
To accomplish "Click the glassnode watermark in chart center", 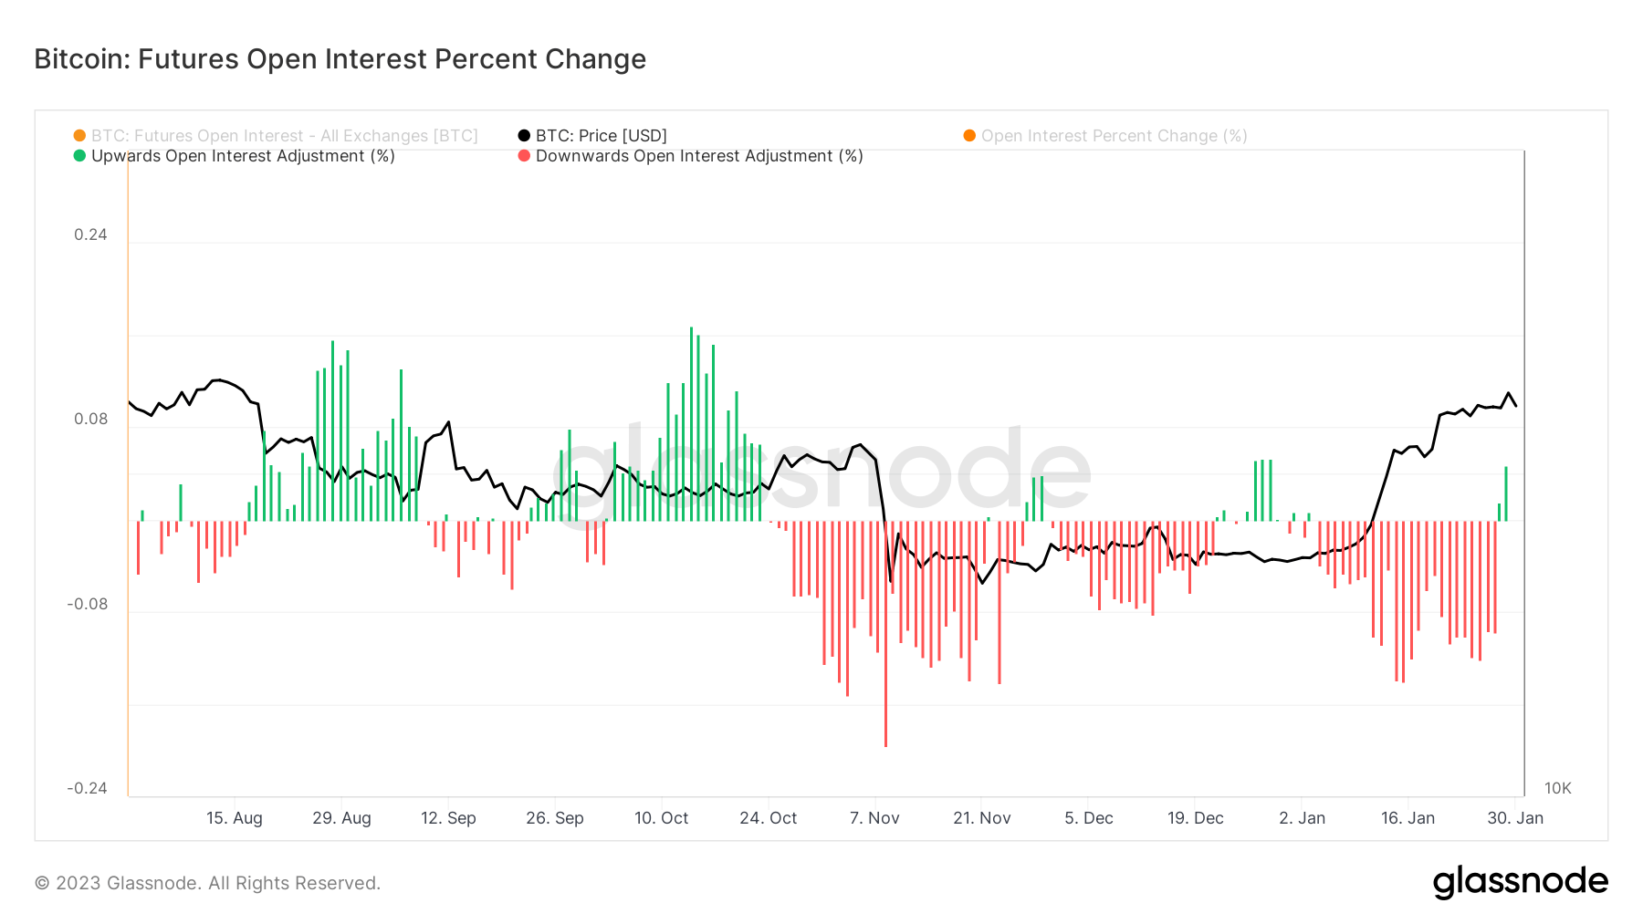I will 821,474.
